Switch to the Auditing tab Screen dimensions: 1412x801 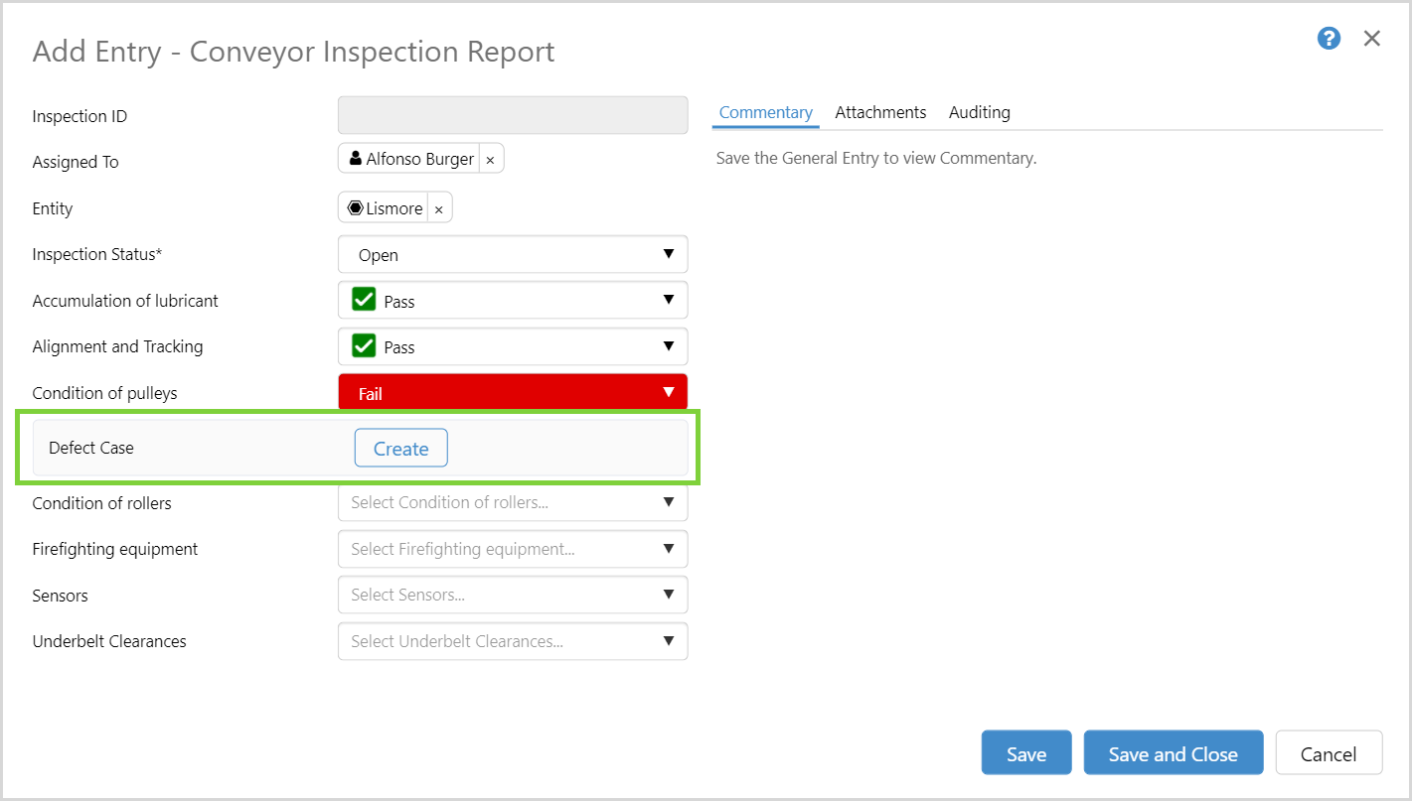click(979, 112)
